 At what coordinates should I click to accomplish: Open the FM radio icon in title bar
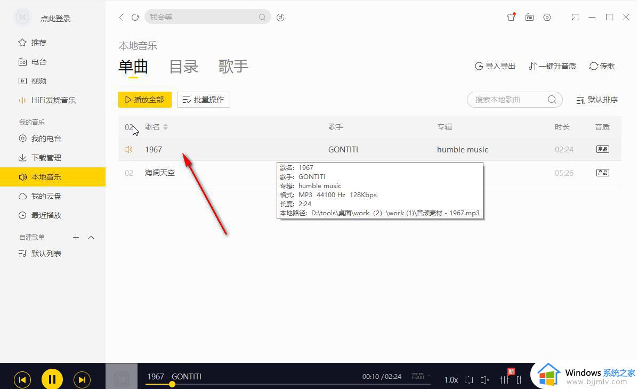click(529, 17)
